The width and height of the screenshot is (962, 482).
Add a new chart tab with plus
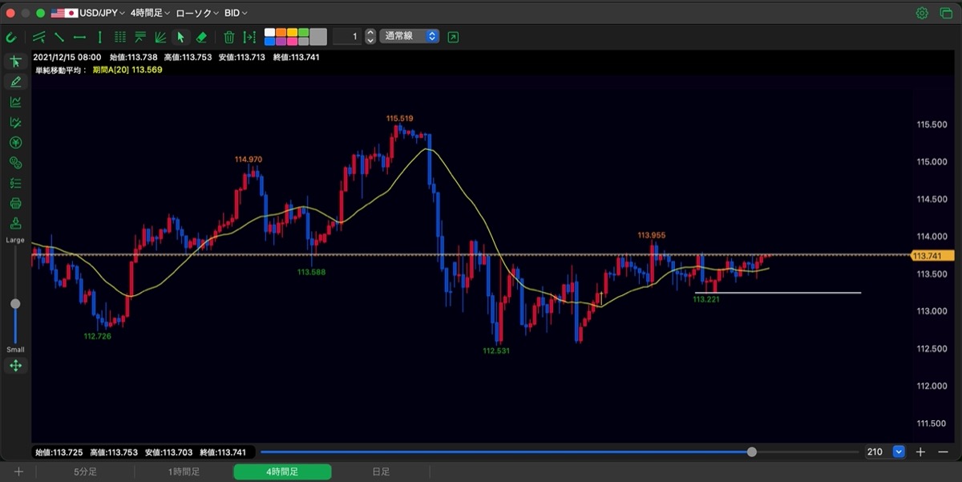(x=18, y=472)
